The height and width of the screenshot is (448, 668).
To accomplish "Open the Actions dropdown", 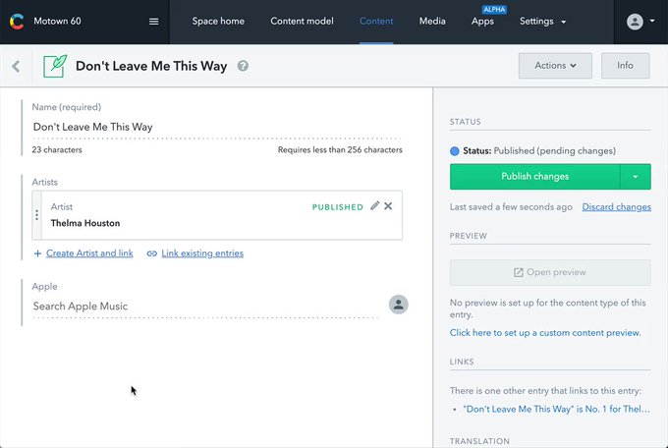I will [555, 66].
